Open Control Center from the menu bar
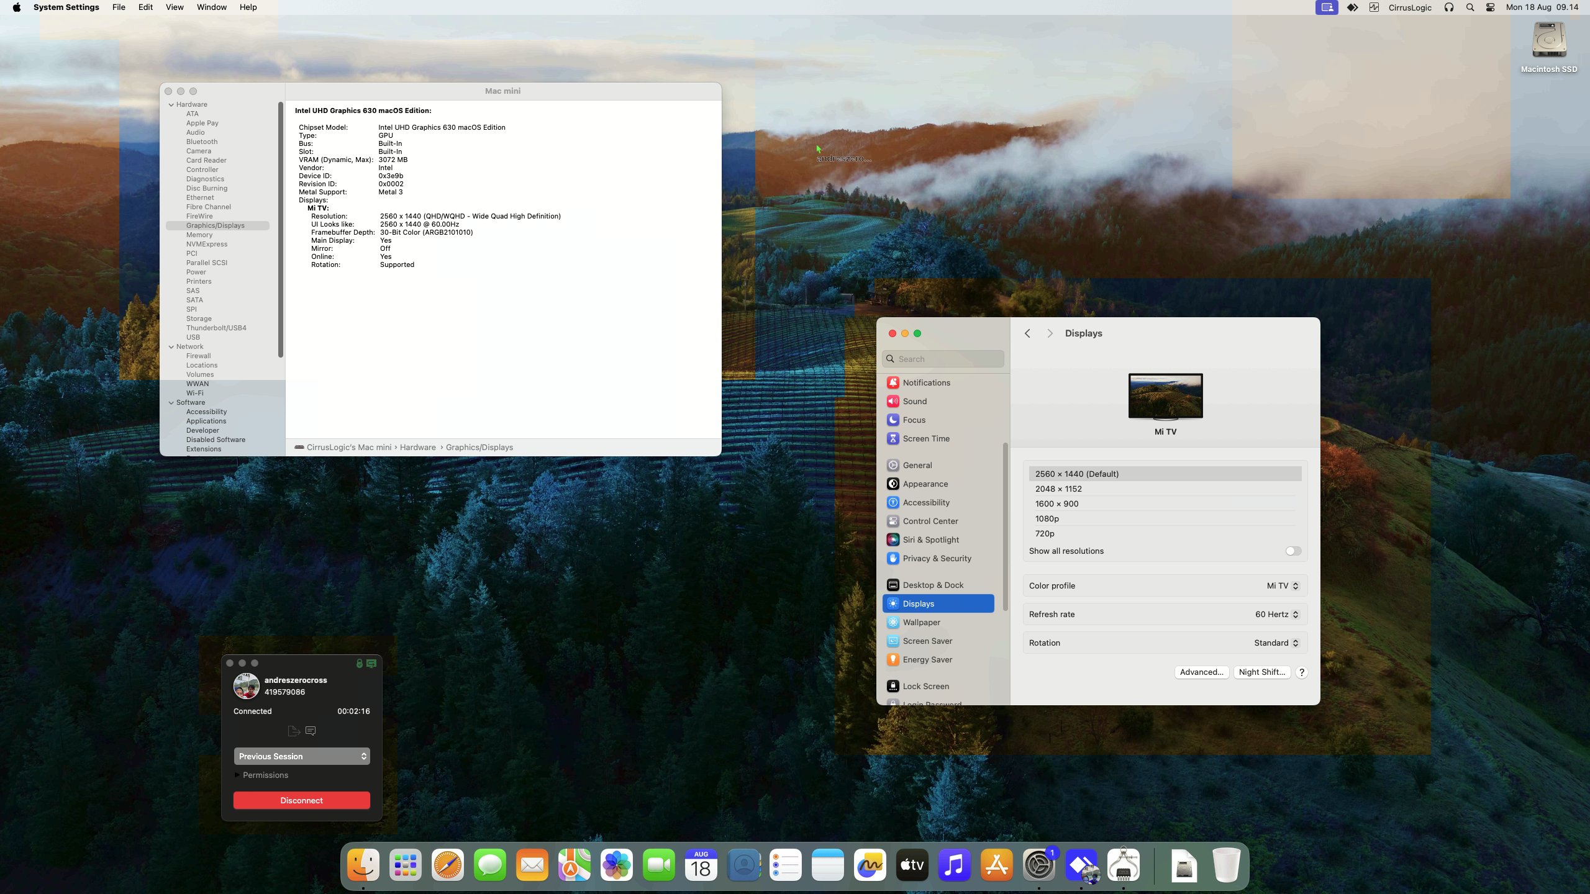Viewport: 1590px width, 894px height. click(x=1490, y=7)
